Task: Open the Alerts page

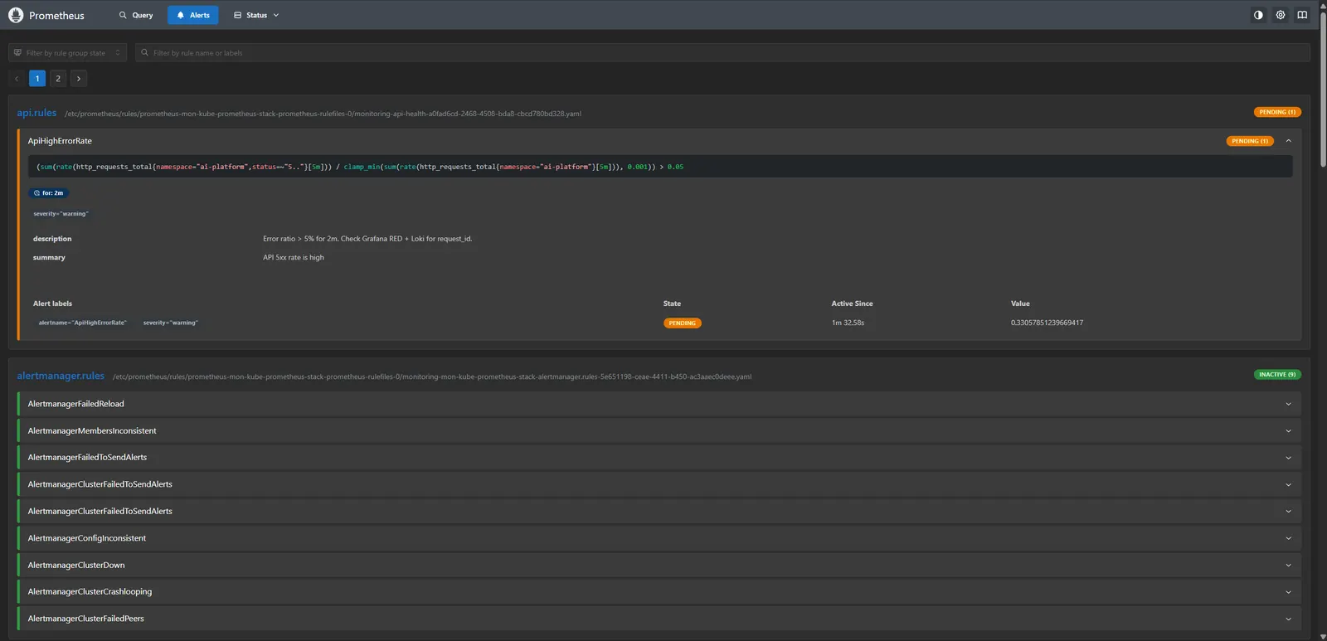Action: (192, 15)
